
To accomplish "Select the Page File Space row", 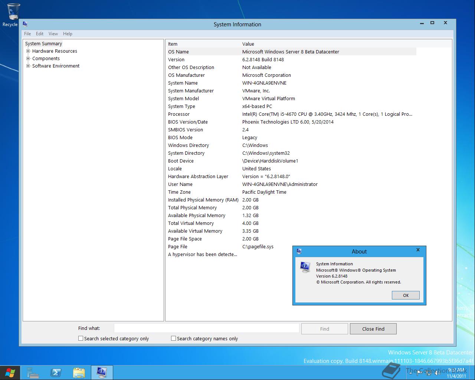I will [x=291, y=239].
